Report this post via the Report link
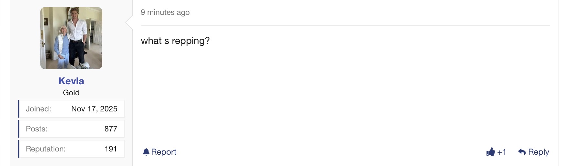Viewport: 564px width, 166px height. point(163,152)
